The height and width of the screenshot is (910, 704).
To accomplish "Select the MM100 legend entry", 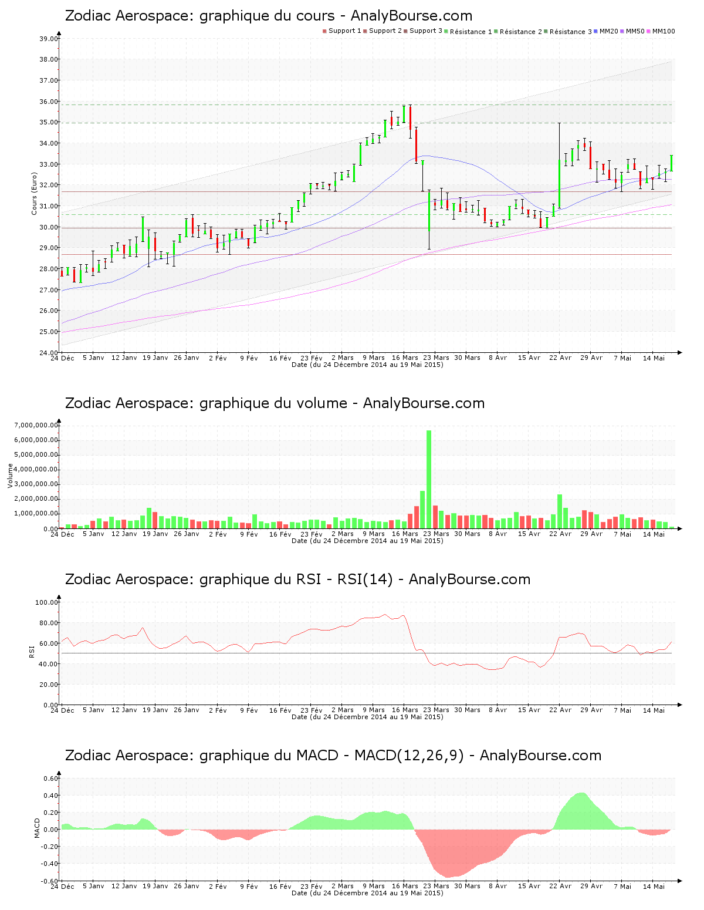I will click(x=661, y=31).
